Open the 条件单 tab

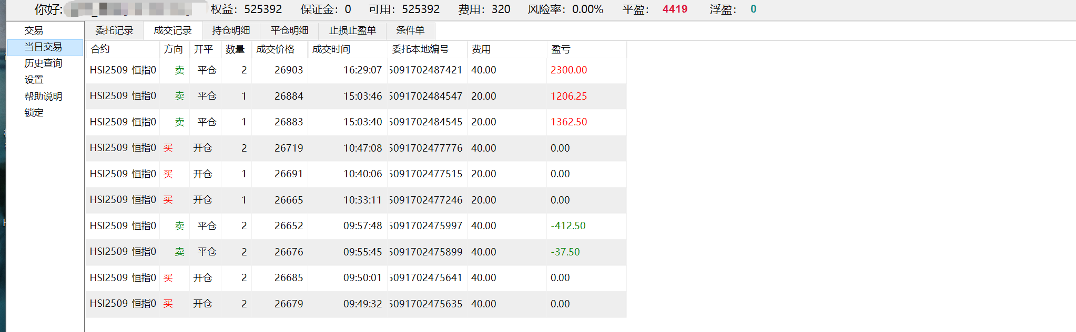pos(410,30)
